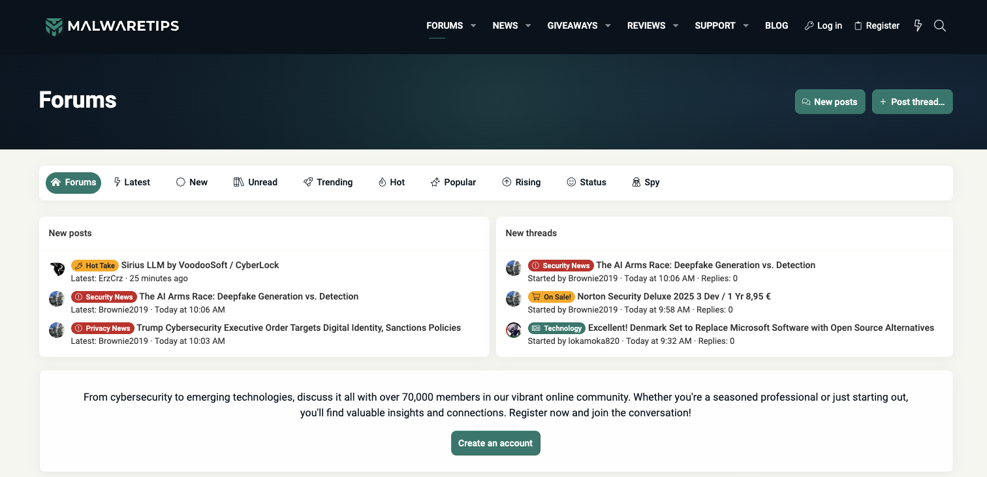This screenshot has height=477, width=987.
Task: Click the Hot Take label badge
Action: click(95, 266)
